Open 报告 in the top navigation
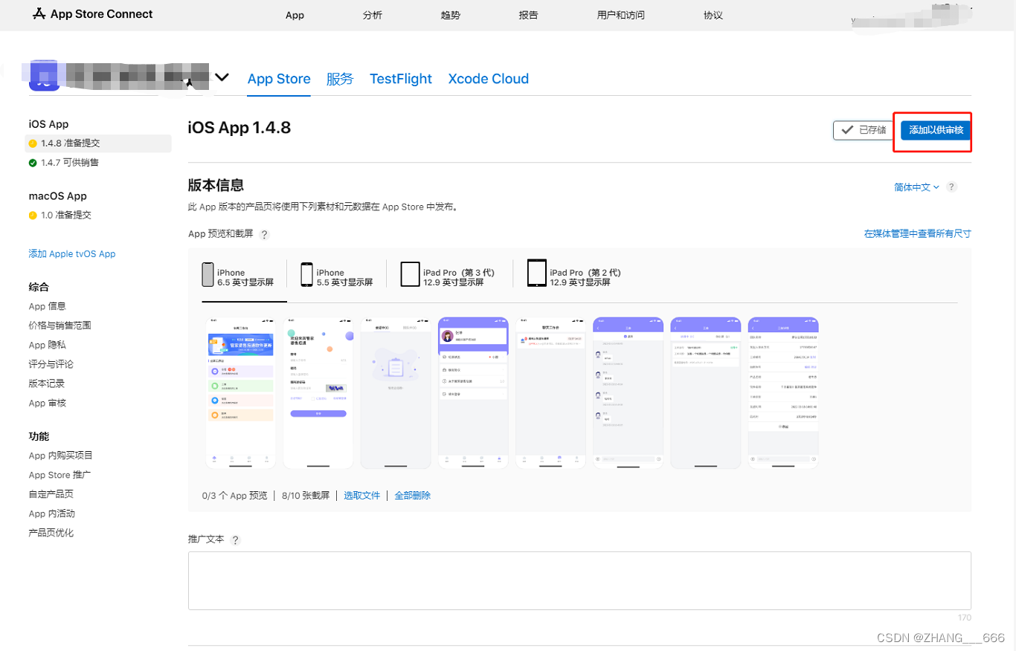Viewport: 1016px width, 651px height. coord(528,15)
